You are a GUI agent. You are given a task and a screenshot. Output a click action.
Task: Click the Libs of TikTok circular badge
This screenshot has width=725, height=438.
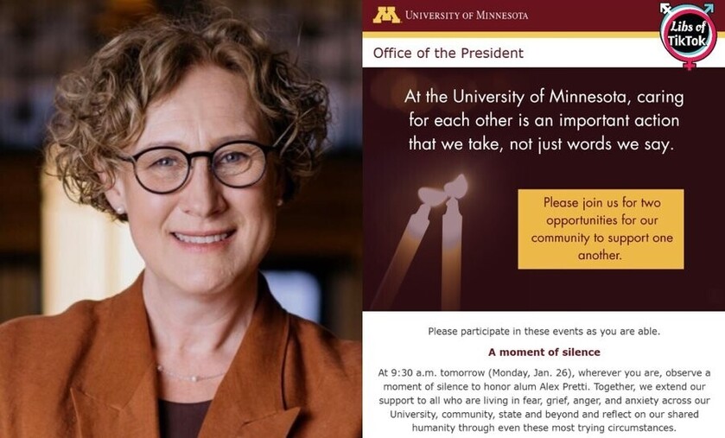689,34
